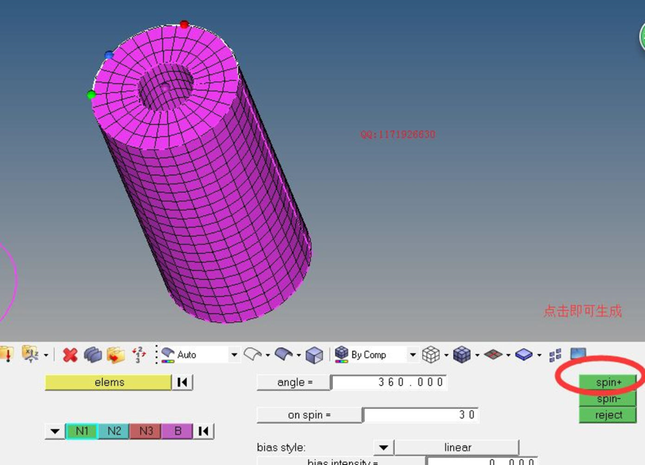This screenshot has height=465, width=645.
Task: Select the N1 node toggle
Action: [82, 431]
